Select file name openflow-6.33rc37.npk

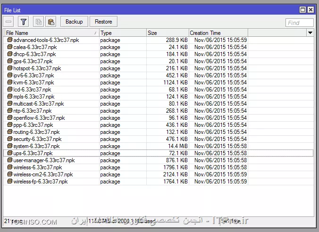pyautogui.click(x=39, y=118)
